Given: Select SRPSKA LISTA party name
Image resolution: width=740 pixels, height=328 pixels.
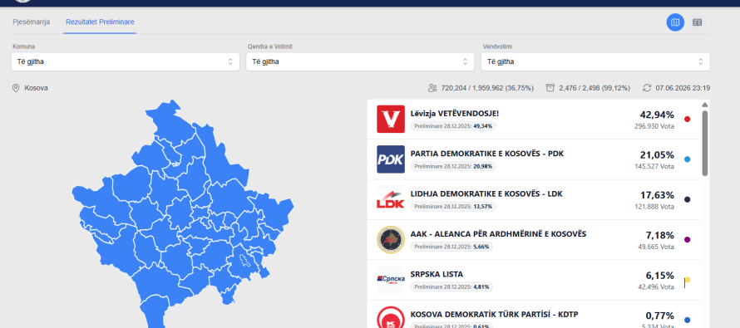Looking at the screenshot, I should tap(437, 274).
